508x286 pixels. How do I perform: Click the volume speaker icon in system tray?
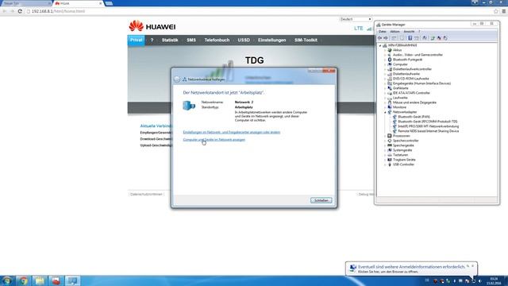(x=479, y=280)
